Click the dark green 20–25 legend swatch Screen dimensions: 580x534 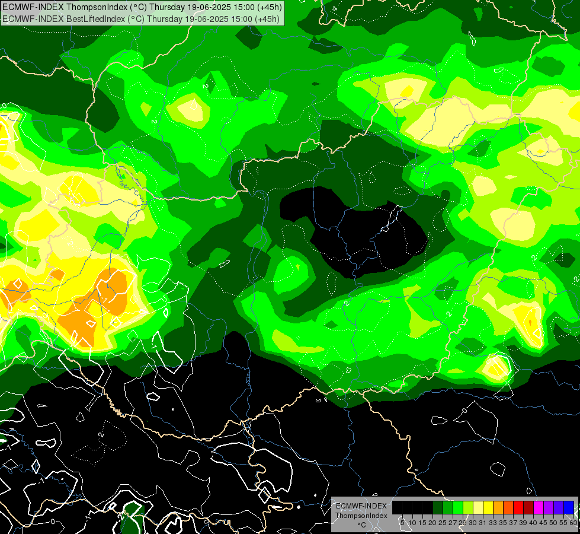tap(438, 507)
